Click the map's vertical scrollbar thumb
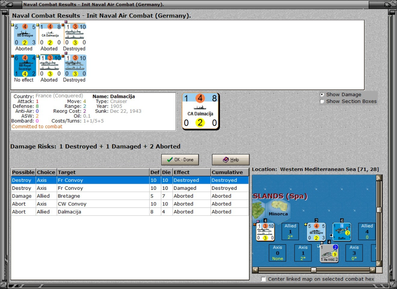This screenshot has height=289, width=397. coord(379,210)
